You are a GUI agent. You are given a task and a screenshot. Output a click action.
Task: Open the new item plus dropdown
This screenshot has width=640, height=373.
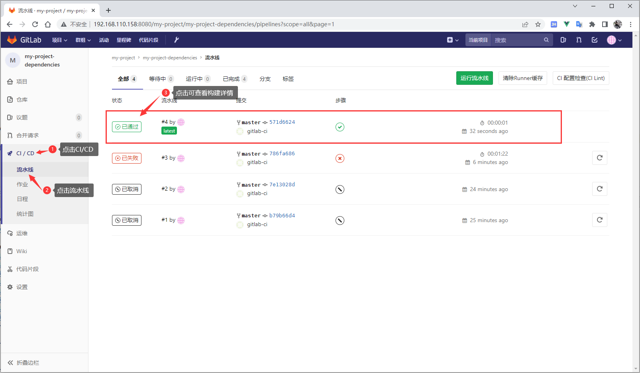(x=453, y=40)
